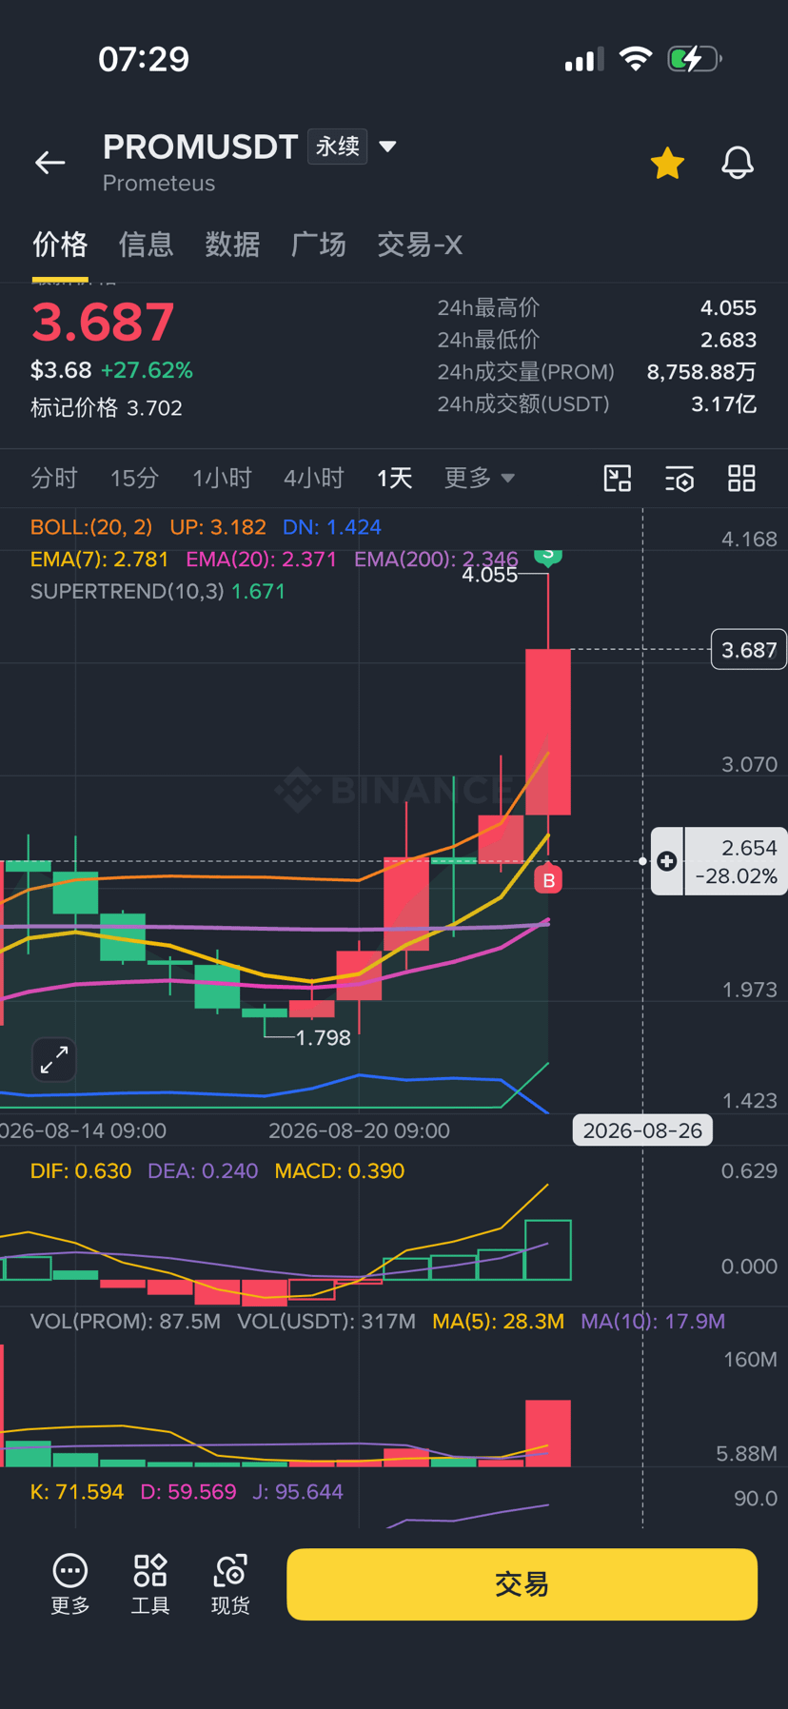The image size is (788, 1709).
Task: Switch to the 信息 tab
Action: (146, 245)
